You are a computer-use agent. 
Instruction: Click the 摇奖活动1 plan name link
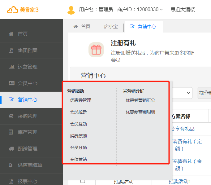click(179, 181)
